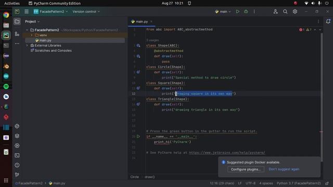Open Code With Me user icon
333x187 pixels.
275,11
